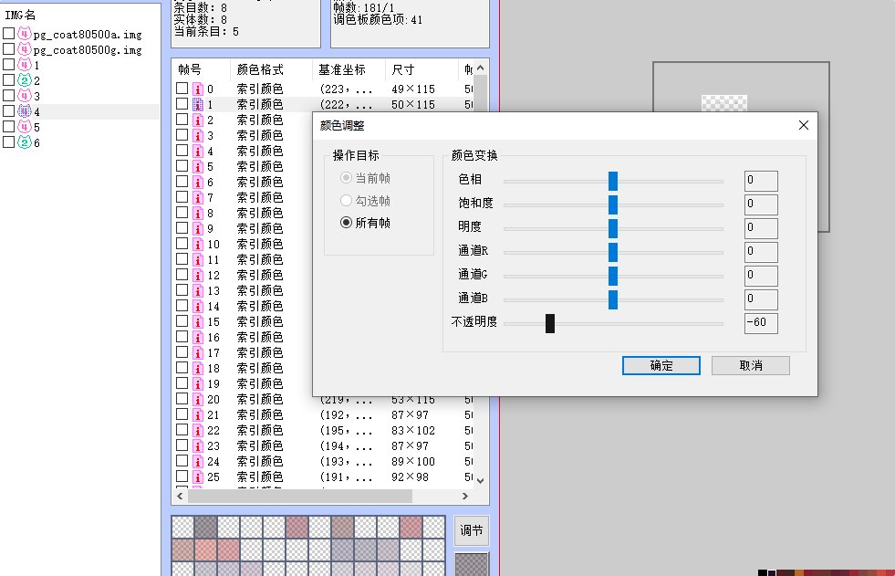Close the 颜色调整 dialog
The width and height of the screenshot is (895, 576).
pos(803,125)
